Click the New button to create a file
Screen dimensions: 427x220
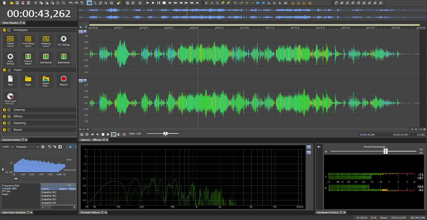pyautogui.click(x=10, y=80)
